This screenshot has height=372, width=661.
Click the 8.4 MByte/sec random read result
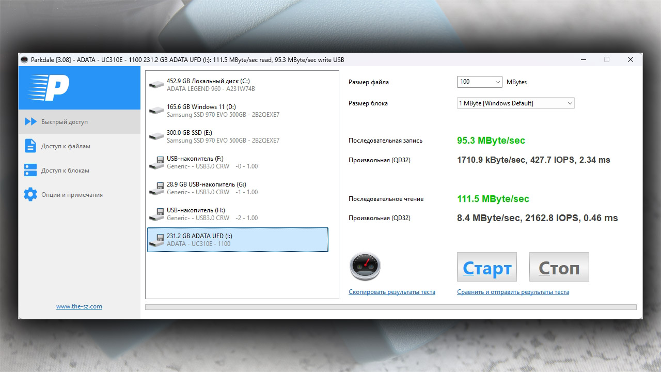538,218
